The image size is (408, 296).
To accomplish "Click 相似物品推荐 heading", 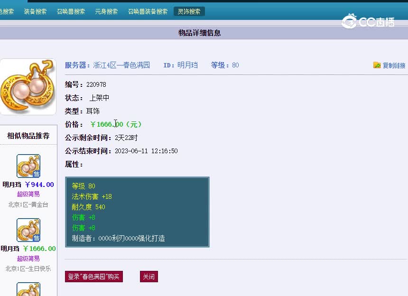I will [x=28, y=136].
